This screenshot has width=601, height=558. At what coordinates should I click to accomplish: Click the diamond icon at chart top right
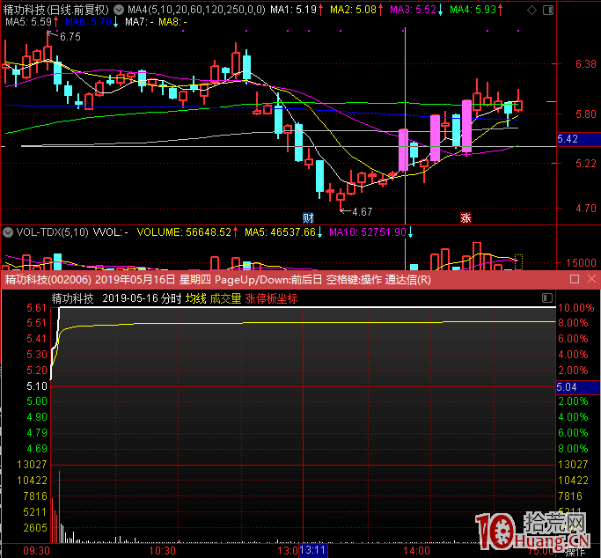531,10
